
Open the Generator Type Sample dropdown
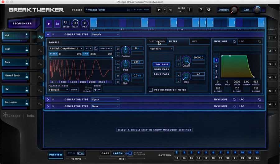tap(105, 34)
